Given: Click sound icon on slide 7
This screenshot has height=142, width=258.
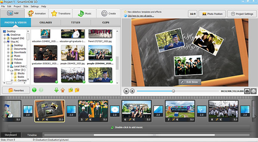Looking at the screenshot, I should click(x=177, y=120).
